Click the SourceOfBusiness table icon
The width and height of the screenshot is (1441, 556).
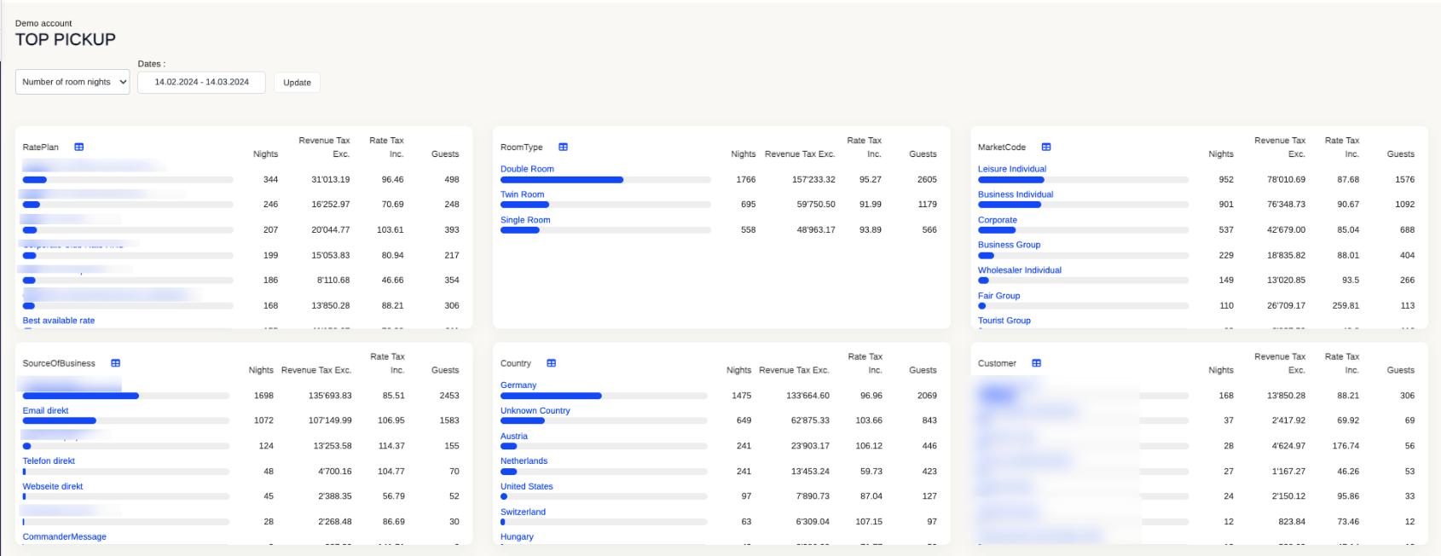pos(116,363)
